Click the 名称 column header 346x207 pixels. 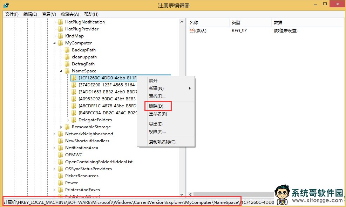point(194,22)
